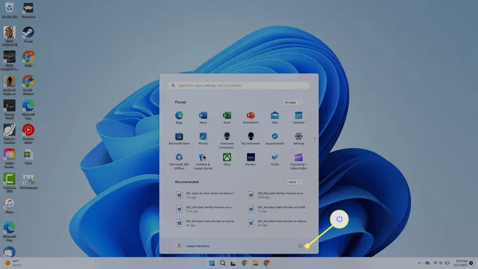Image resolution: width=478 pixels, height=269 pixels.
Task: Open Task View on the taskbar
Action: [233, 263]
